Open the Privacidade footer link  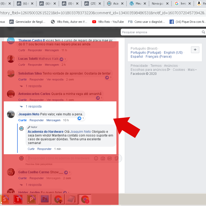(139, 65)
